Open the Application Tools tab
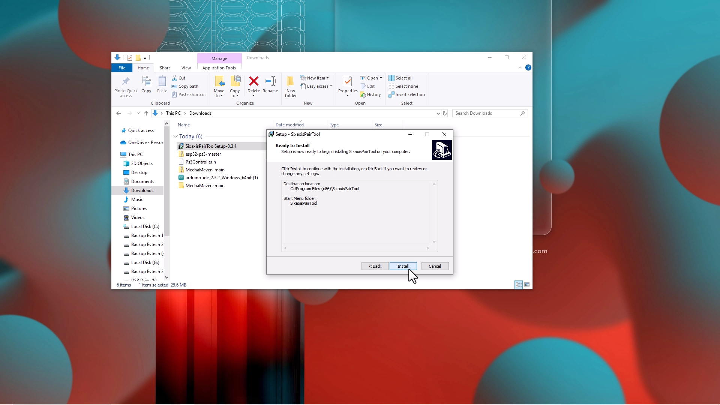 click(219, 68)
